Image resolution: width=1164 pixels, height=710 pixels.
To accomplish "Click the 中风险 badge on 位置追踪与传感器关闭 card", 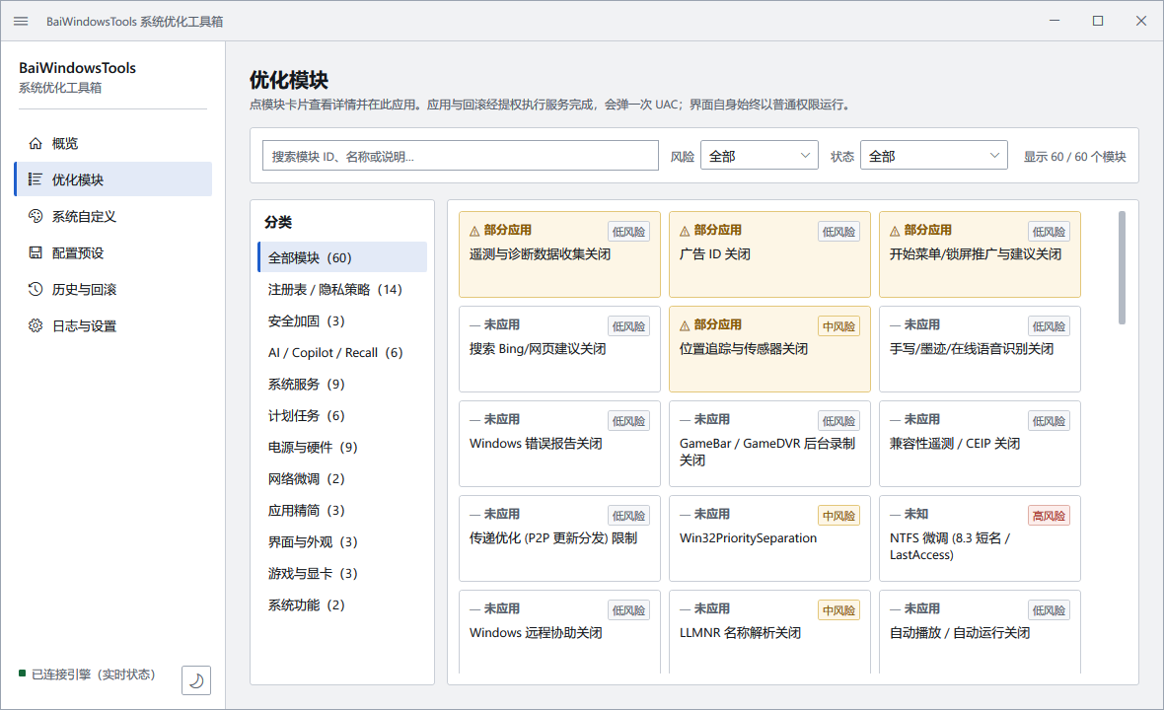I will pos(838,326).
